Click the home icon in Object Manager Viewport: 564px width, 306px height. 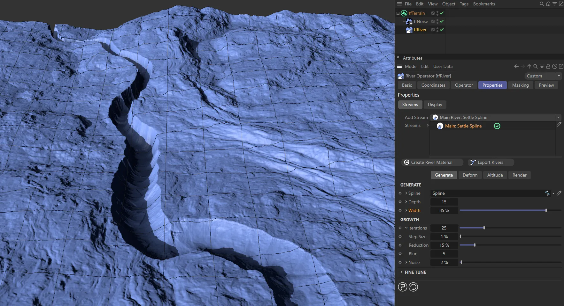click(548, 4)
